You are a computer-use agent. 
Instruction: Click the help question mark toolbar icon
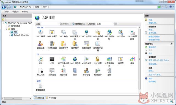(170, 7)
